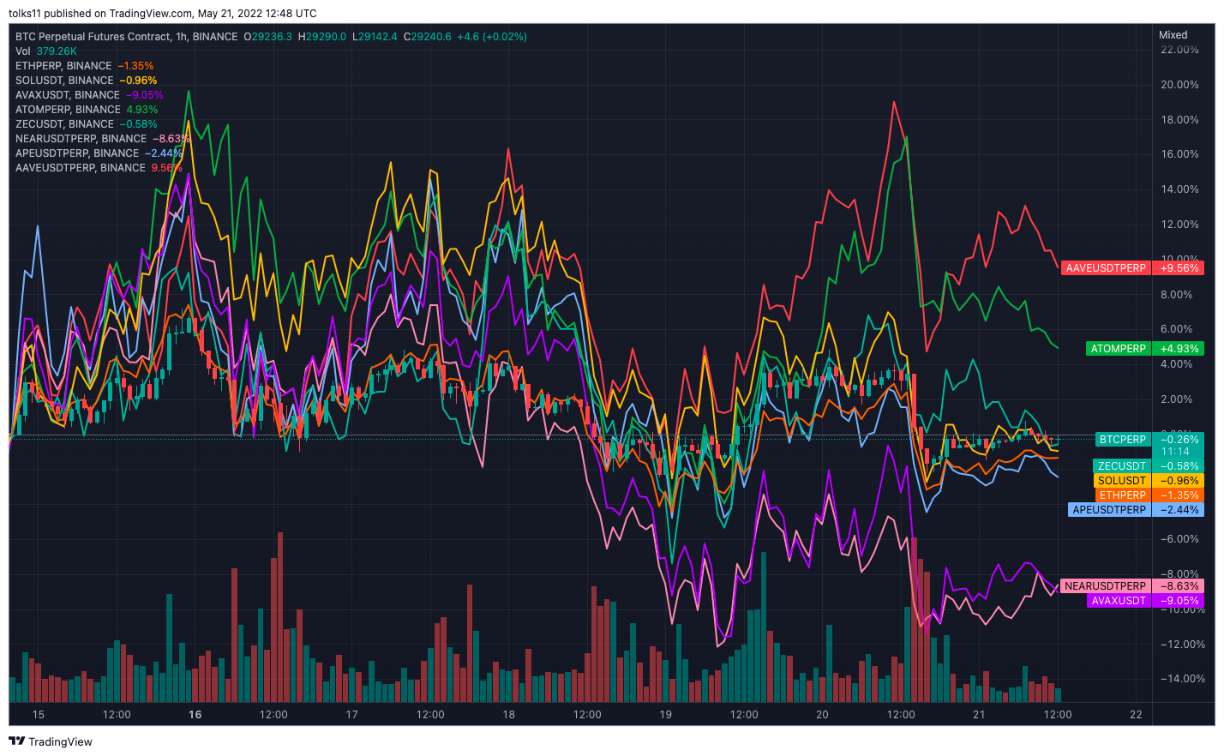
Task: Click the +9.56% AAVE value tag
Action: coord(1179,268)
